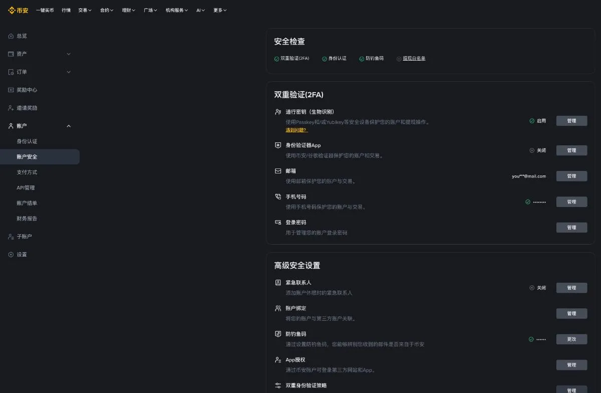Open the AI dropdown in top navigation
This screenshot has width=601, height=393.
[200, 10]
